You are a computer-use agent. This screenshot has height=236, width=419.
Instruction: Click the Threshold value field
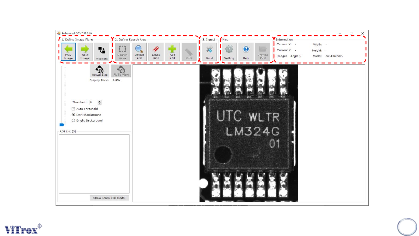click(93, 102)
